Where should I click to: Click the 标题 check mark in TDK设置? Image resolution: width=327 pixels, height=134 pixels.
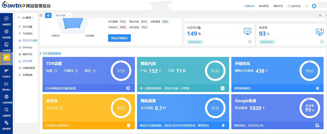point(56,71)
